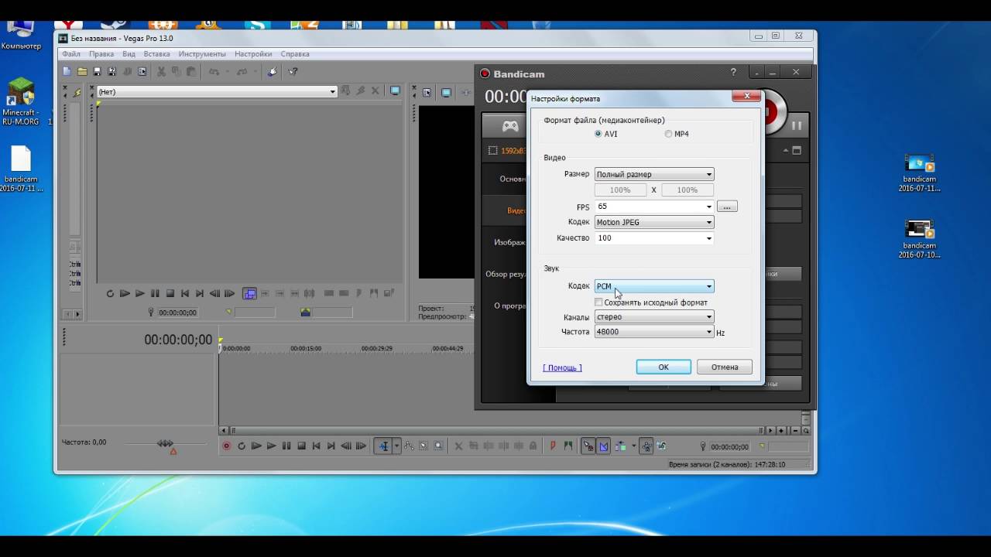Stop playback in the Trimmer transport bar
The height and width of the screenshot is (557, 991).
tap(170, 293)
